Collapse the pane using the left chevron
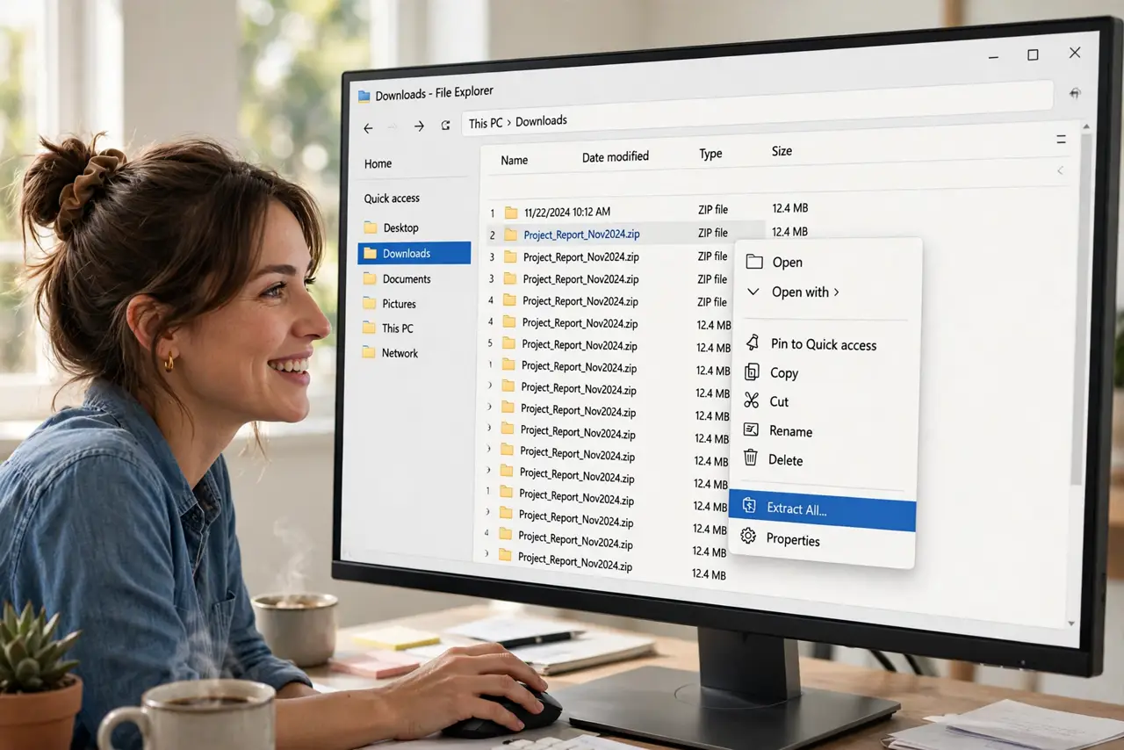 pos(1061,170)
